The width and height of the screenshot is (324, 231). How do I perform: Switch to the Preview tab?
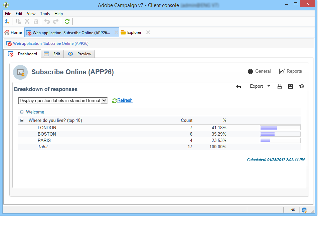[79, 54]
